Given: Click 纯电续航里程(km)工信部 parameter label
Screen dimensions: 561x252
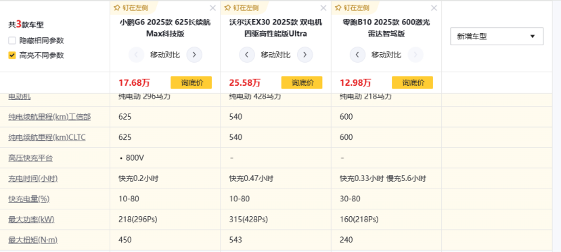Looking at the screenshot, I should (49, 117).
